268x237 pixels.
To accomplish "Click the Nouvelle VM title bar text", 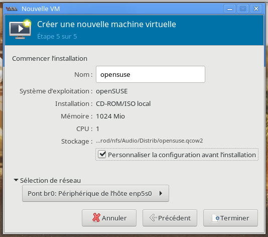I will click(x=41, y=9).
